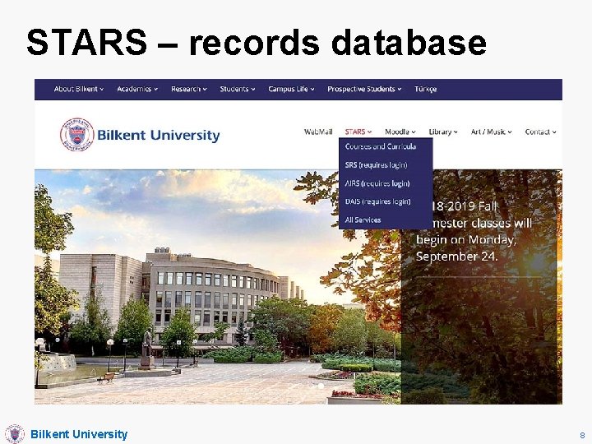Screen dimensions: 592x444
Task: Click the white carousel slide indicator dot
Action: click(x=321, y=386)
